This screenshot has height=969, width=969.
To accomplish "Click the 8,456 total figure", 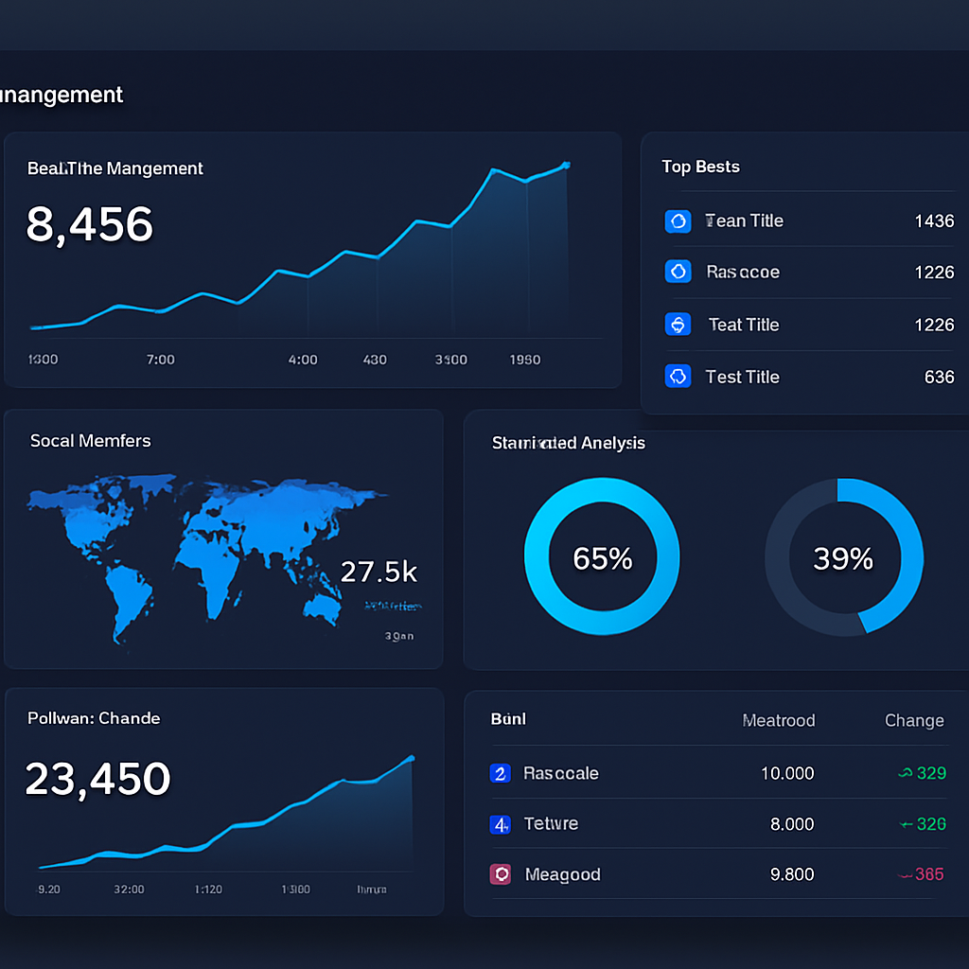I will [90, 224].
